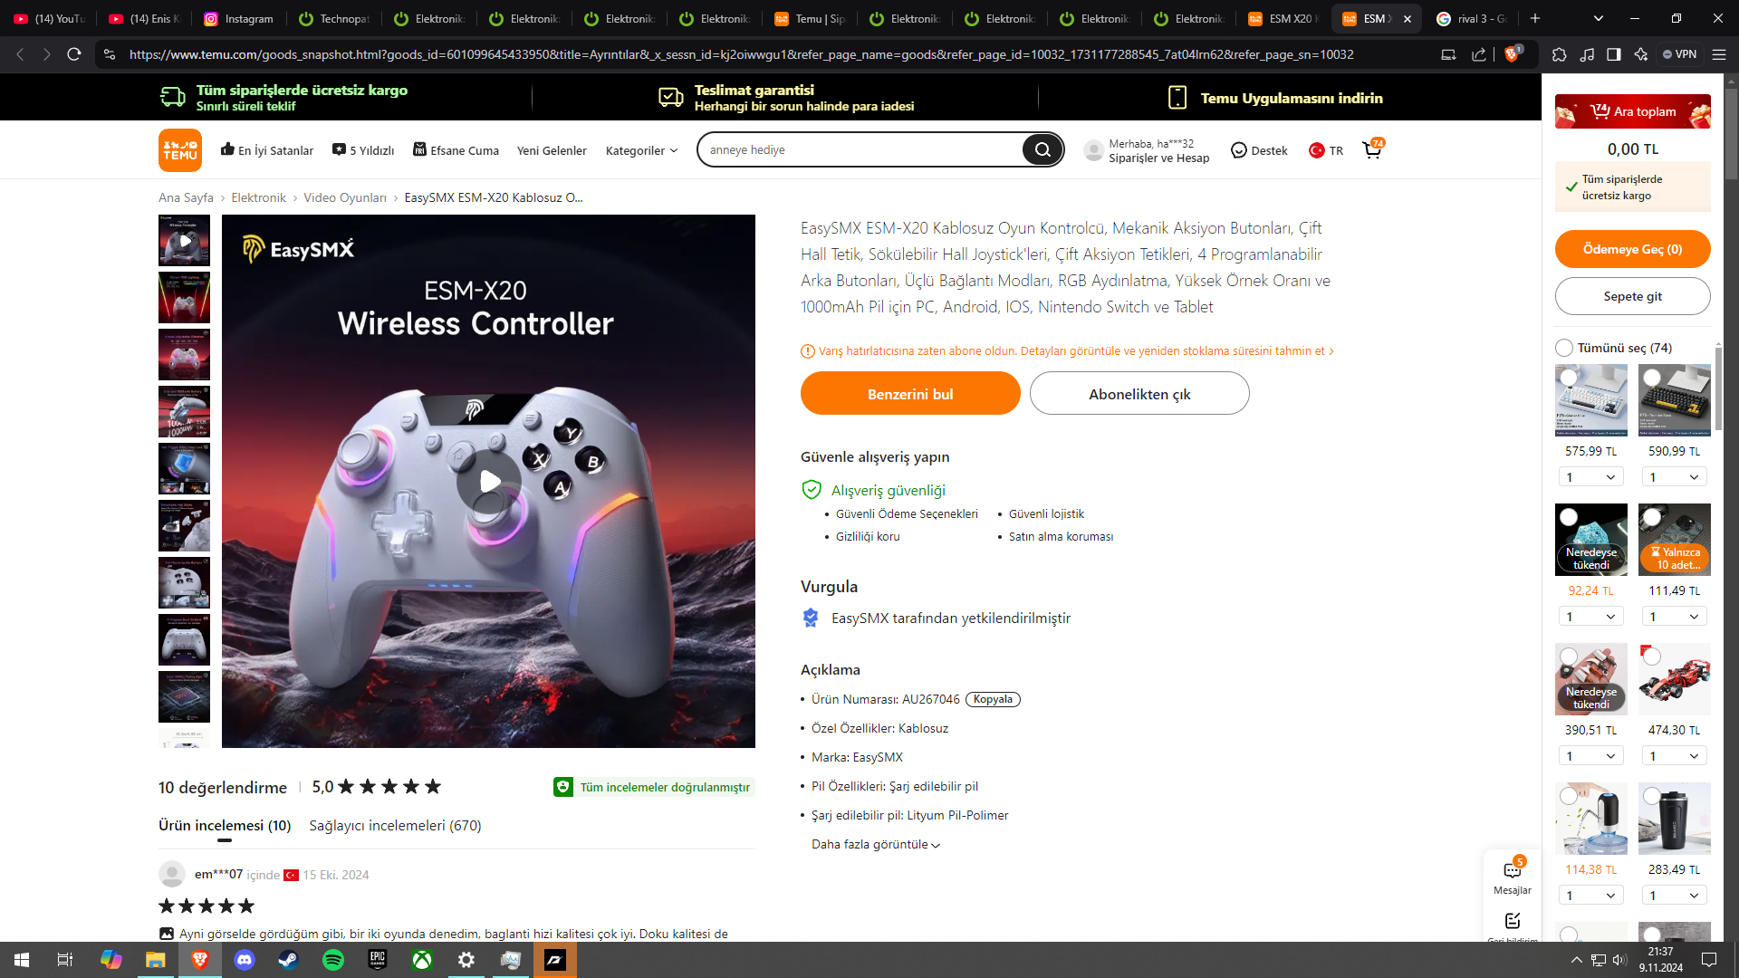Switch to Sağlayıcı incelemeleri (670) tab

point(395,825)
